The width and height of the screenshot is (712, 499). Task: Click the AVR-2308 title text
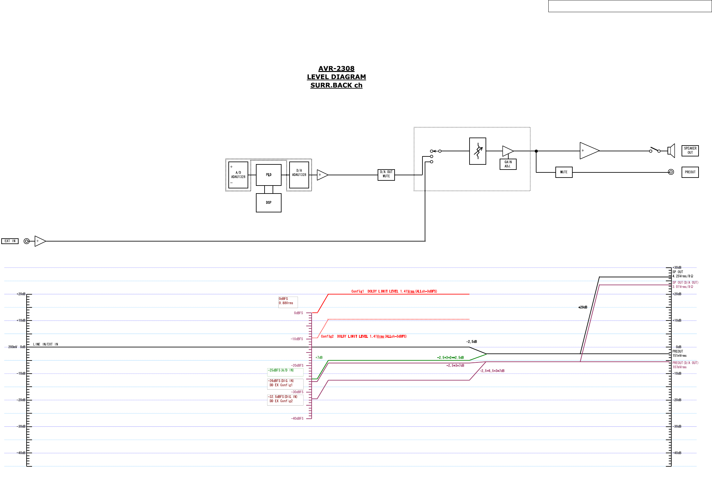tap(336, 68)
